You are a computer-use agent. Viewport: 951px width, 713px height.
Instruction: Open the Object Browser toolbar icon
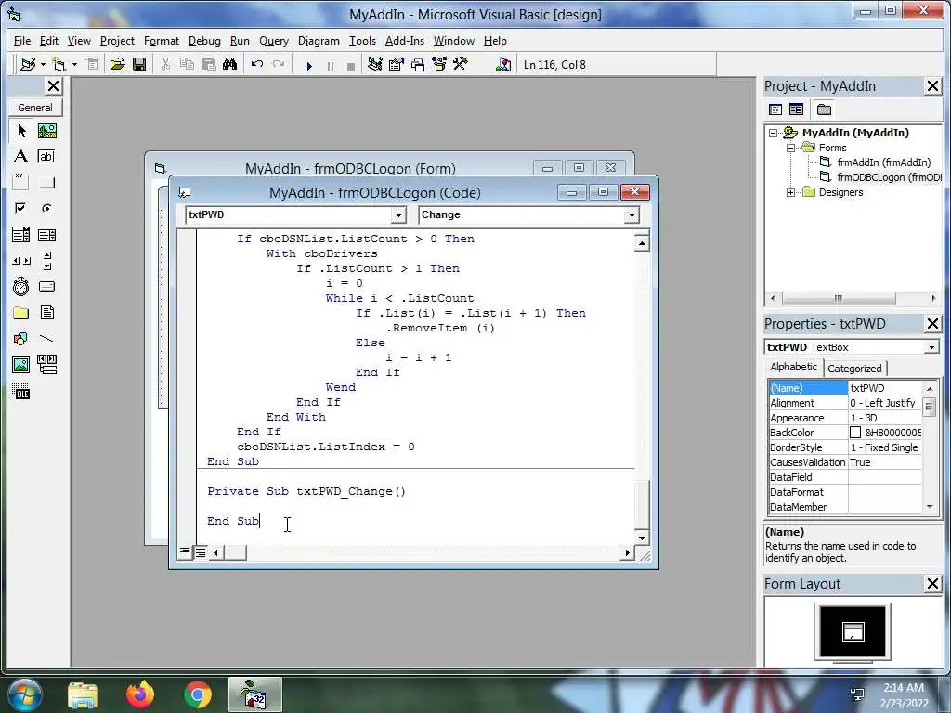click(x=439, y=64)
